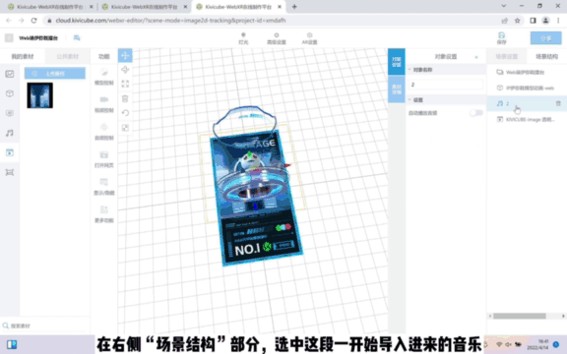
Task: Collapse the 设置 section
Action: click(x=410, y=99)
